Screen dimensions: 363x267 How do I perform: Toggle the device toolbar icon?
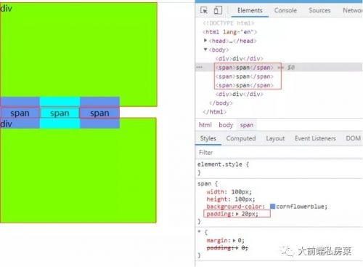tap(218, 10)
